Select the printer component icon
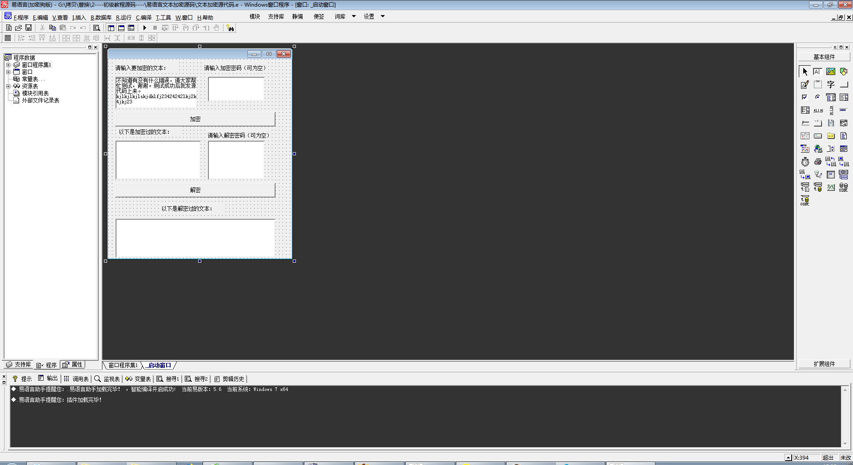853x465 pixels. click(x=818, y=162)
